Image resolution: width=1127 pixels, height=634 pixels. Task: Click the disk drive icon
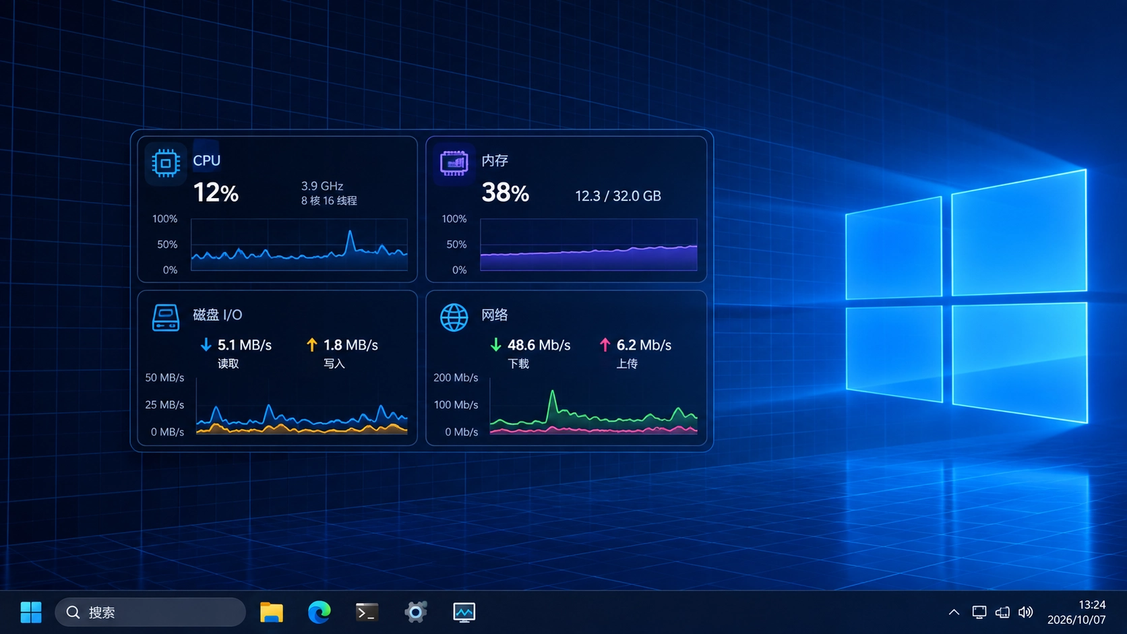point(166,317)
